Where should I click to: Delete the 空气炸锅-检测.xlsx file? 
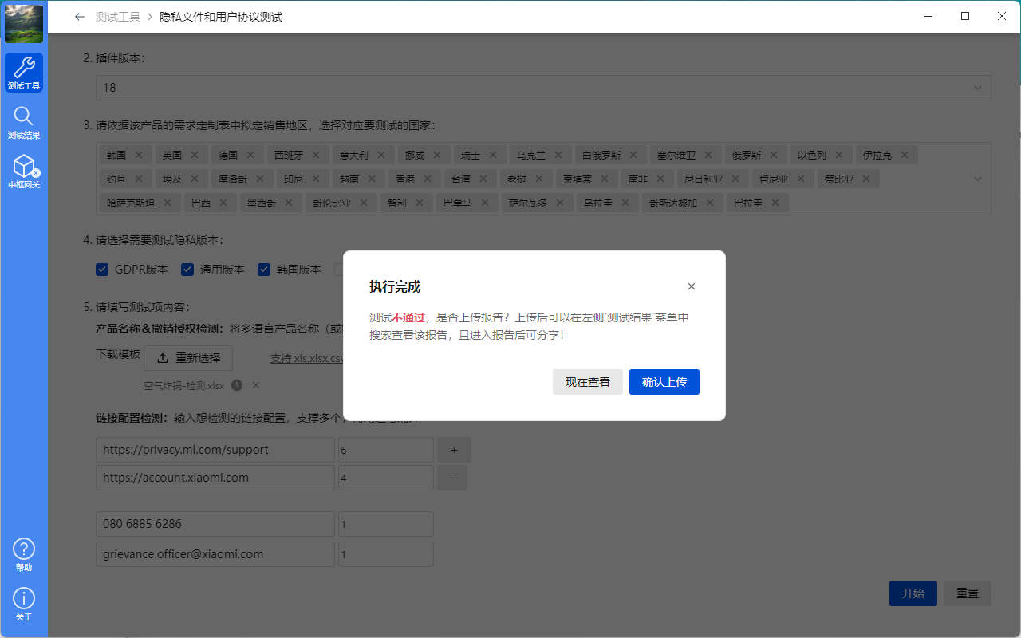tap(256, 385)
